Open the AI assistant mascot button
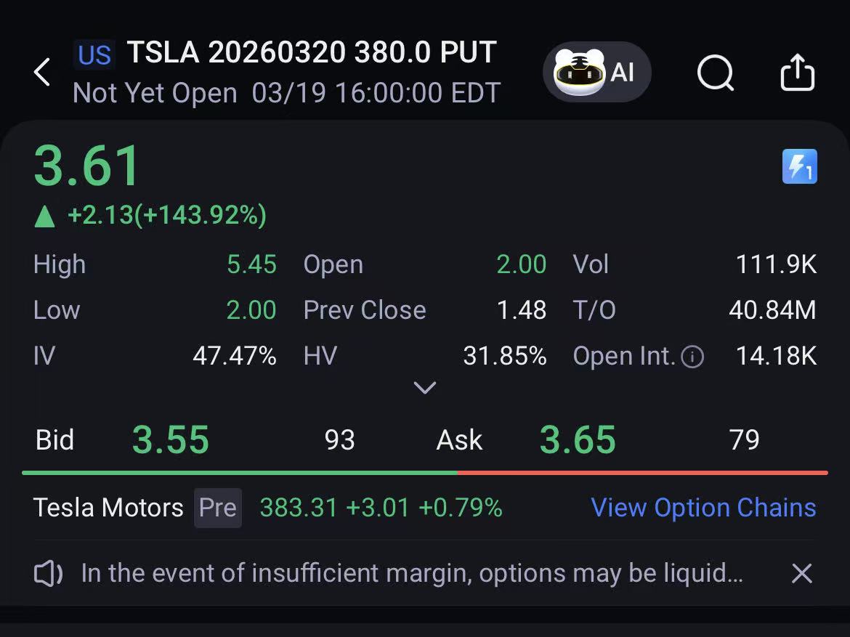The width and height of the screenshot is (850, 637). coord(596,72)
